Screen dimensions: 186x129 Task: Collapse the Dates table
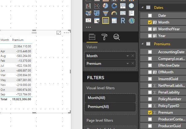(x=142, y=7)
